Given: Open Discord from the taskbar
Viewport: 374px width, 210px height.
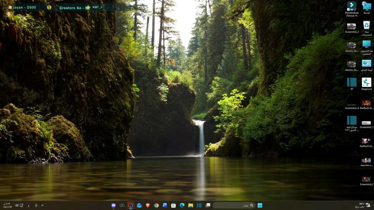Looking at the screenshot, I should coord(114,205).
